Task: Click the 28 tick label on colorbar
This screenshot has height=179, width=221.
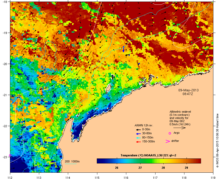Action: pyautogui.click(x=163, y=168)
